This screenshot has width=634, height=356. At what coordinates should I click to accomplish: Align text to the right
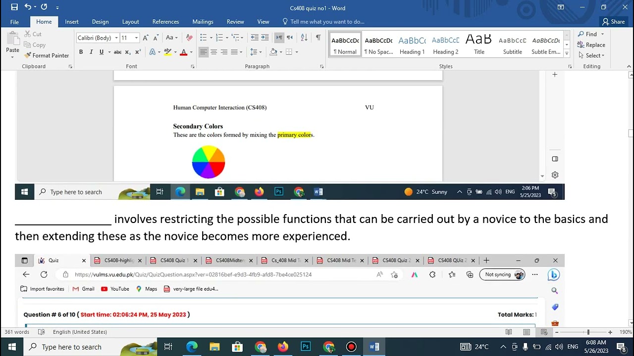coord(224,52)
